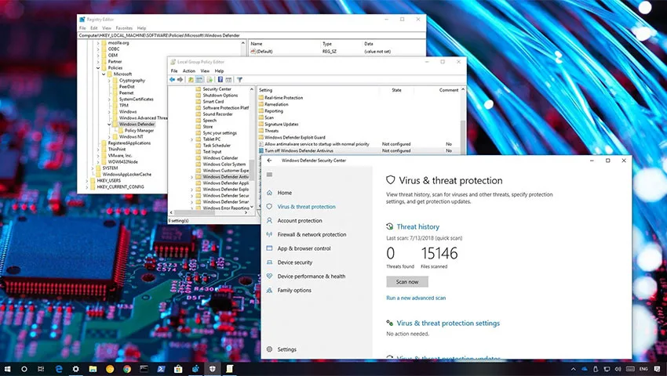
Task: Open View menu in Group Policy Editor
Action: pyautogui.click(x=205, y=71)
